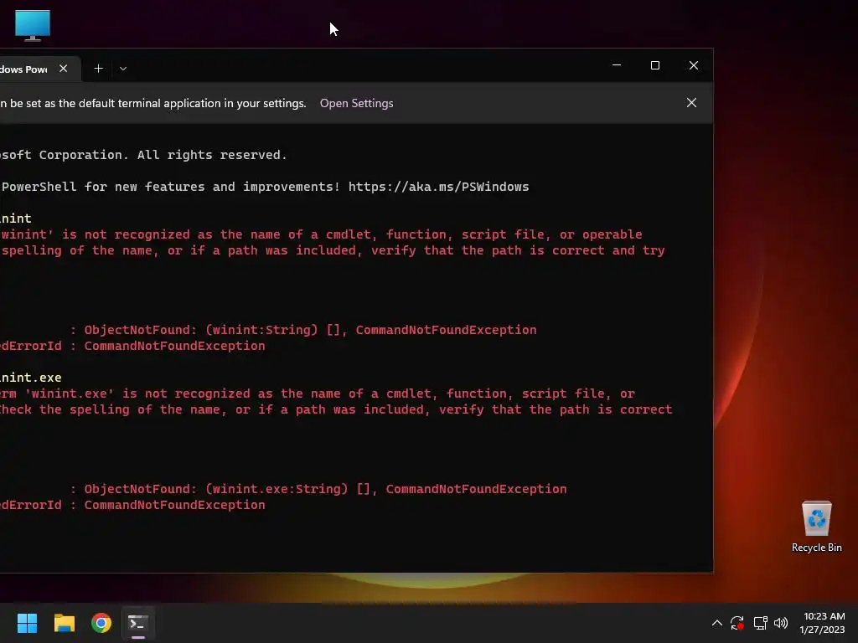Click the https://aka.ms/PSWindows URL text
858x643 pixels.
[438, 187]
